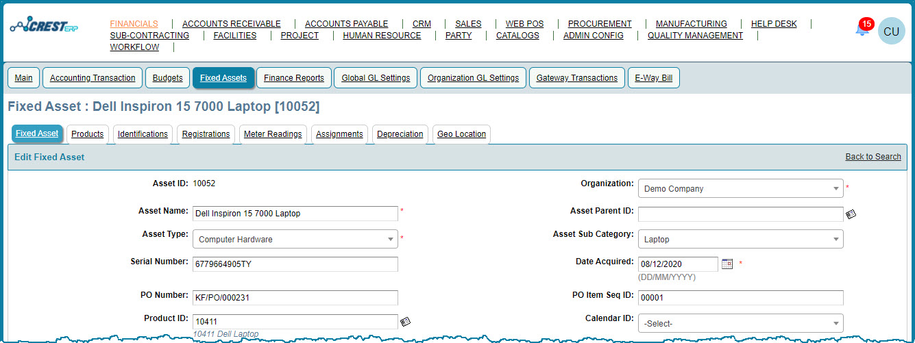Open the CU user avatar menu
The width and height of the screenshot is (915, 343).
coord(891,31)
